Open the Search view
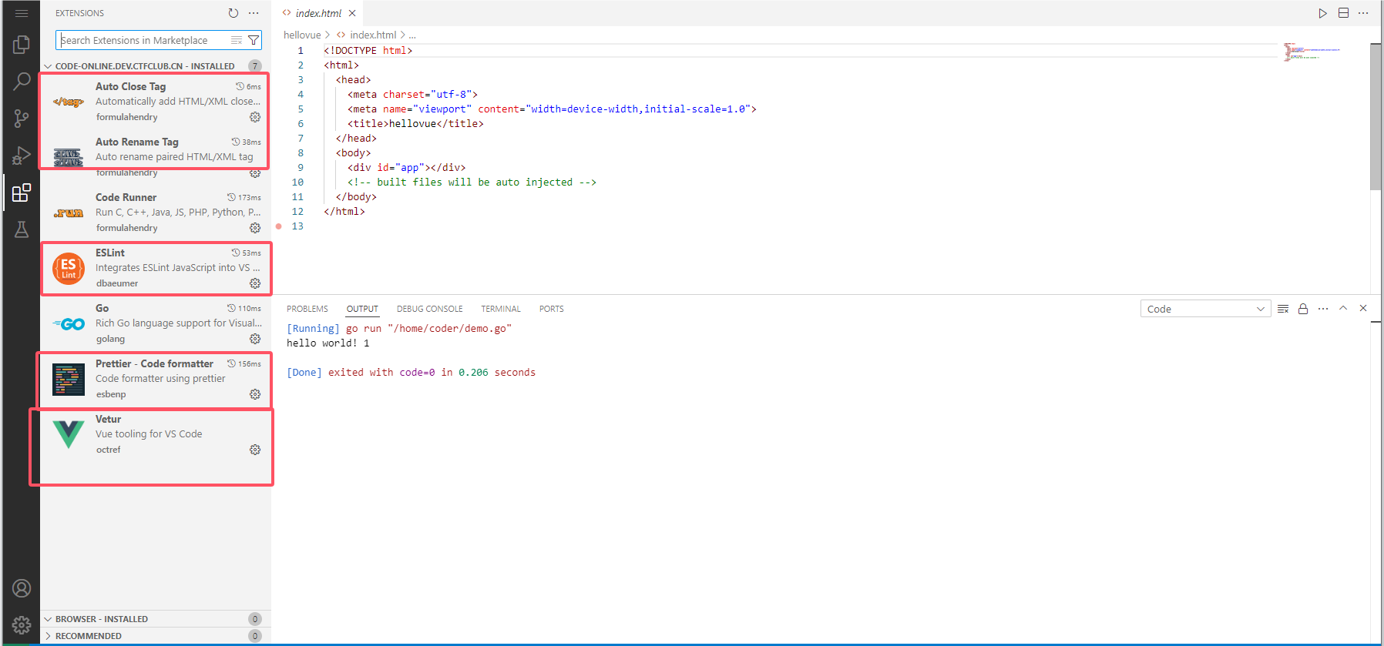The height and width of the screenshot is (646, 1384). click(22, 81)
